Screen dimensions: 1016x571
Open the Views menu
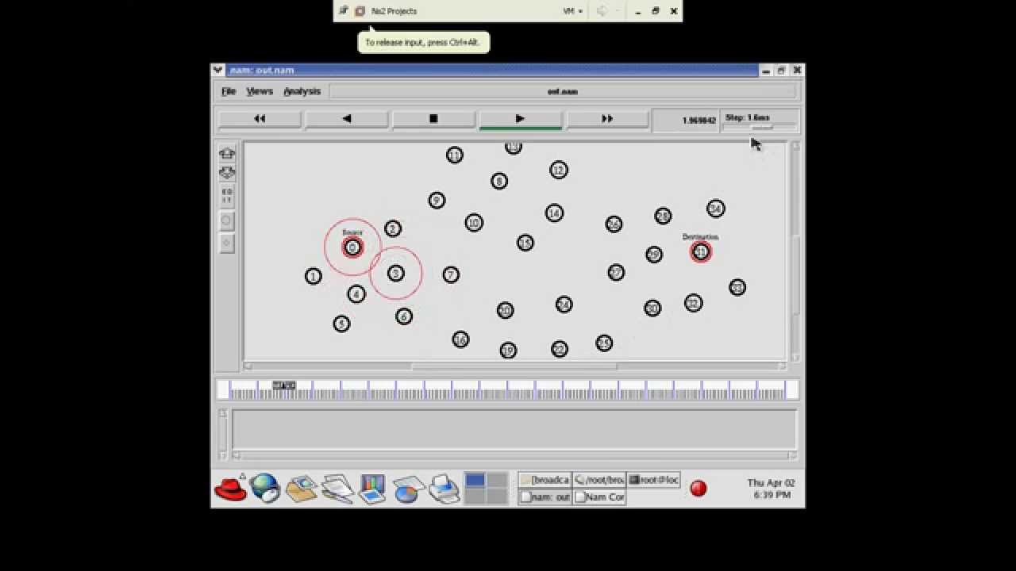pos(260,91)
